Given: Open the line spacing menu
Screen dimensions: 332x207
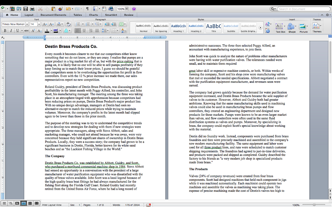Looking at the screenshot, I should [x=105, y=31].
